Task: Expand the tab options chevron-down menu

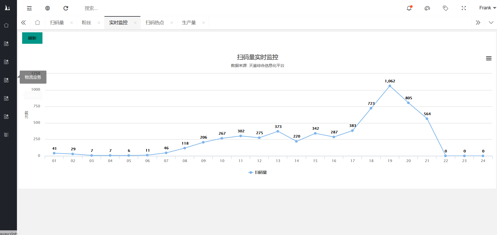Action: click(x=491, y=23)
